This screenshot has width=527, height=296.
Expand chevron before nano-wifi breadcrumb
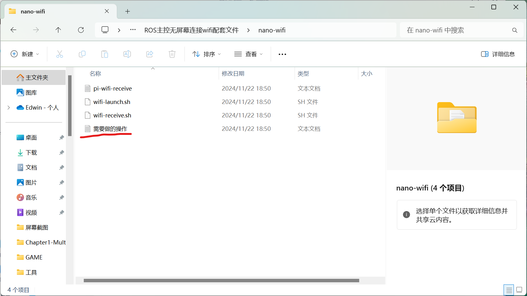(x=248, y=30)
